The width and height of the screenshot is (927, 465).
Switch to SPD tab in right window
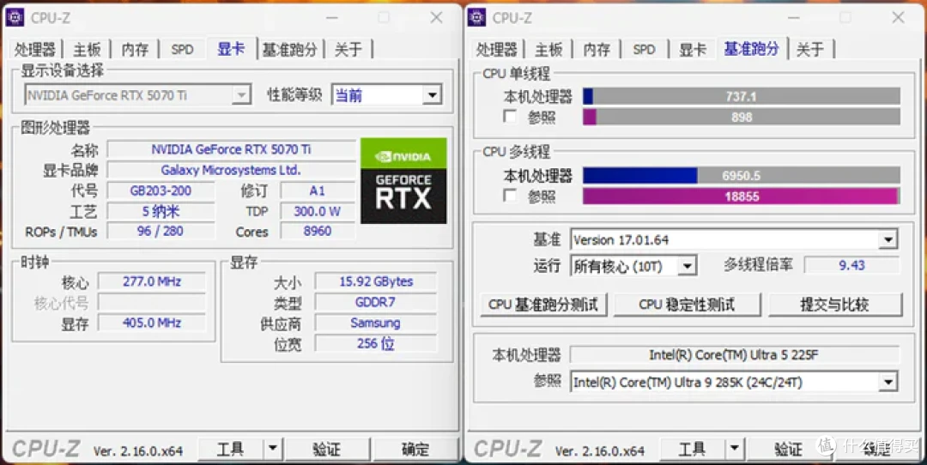644,50
